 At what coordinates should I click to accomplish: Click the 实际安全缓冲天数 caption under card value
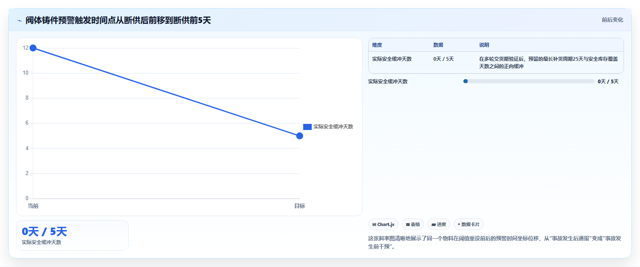[41, 242]
